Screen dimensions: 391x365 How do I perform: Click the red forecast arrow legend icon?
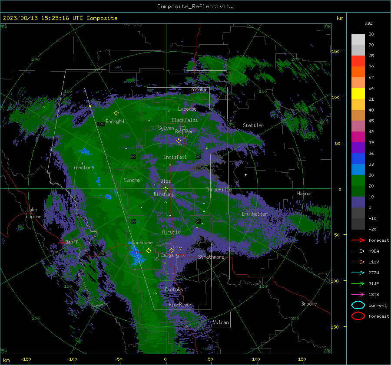click(x=358, y=240)
